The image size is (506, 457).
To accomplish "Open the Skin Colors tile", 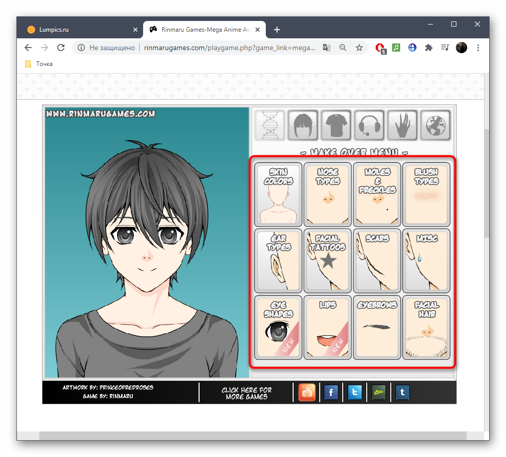I will [x=278, y=194].
